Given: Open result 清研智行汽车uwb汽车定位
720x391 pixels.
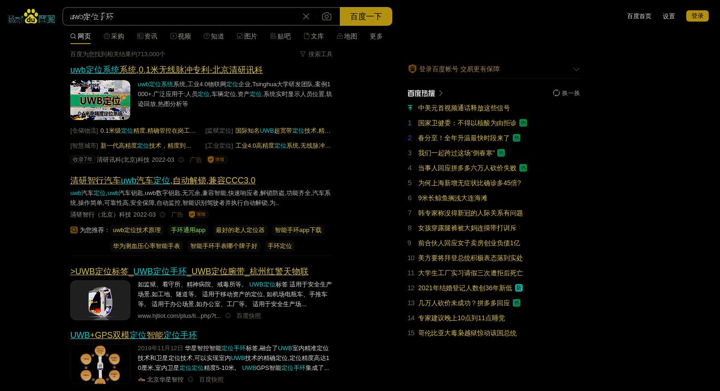Looking at the screenshot, I should point(163,180).
